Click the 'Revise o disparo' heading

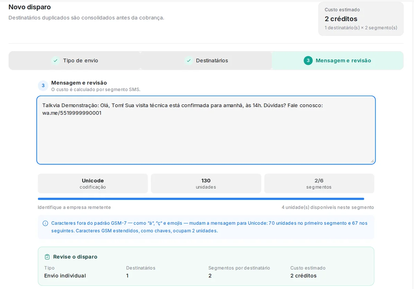click(x=75, y=257)
